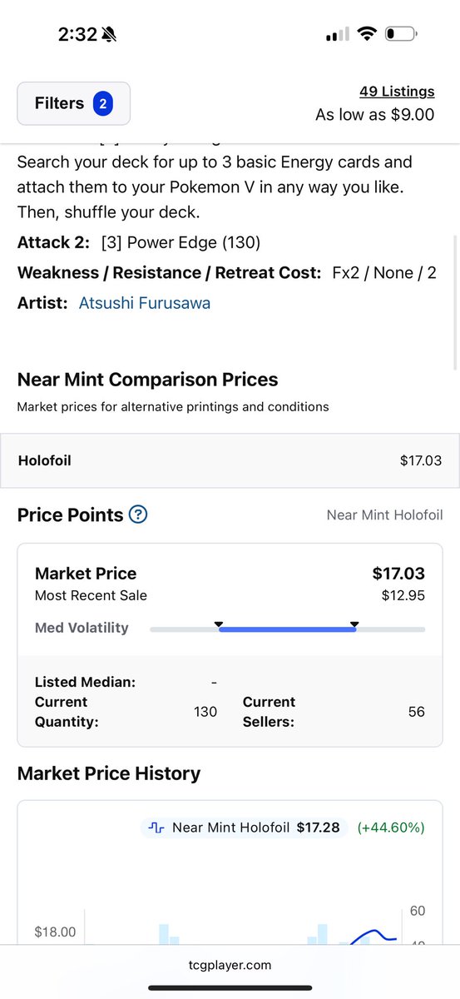Viewport: 460px width, 999px height.
Task: Click the Market Price History chart area
Action: [230, 872]
